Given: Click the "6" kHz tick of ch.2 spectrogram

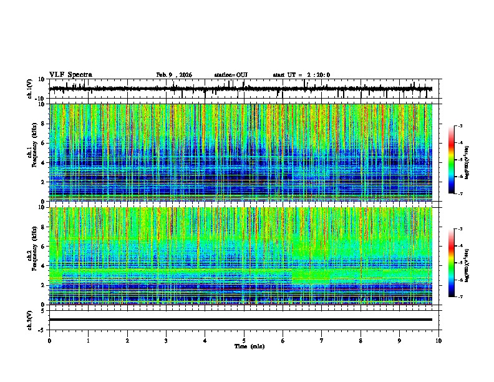Looking at the screenshot, I should (43, 247).
